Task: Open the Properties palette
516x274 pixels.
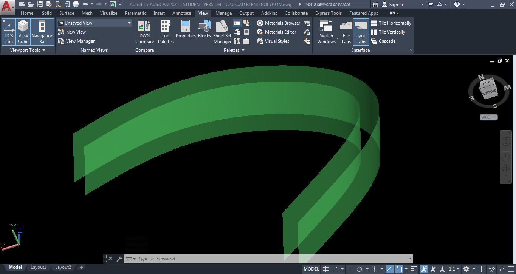Action: pyautogui.click(x=186, y=32)
